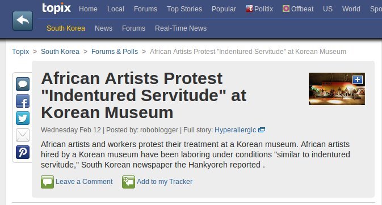
Task: Follow the Hyperallergic full story link
Action: point(236,130)
